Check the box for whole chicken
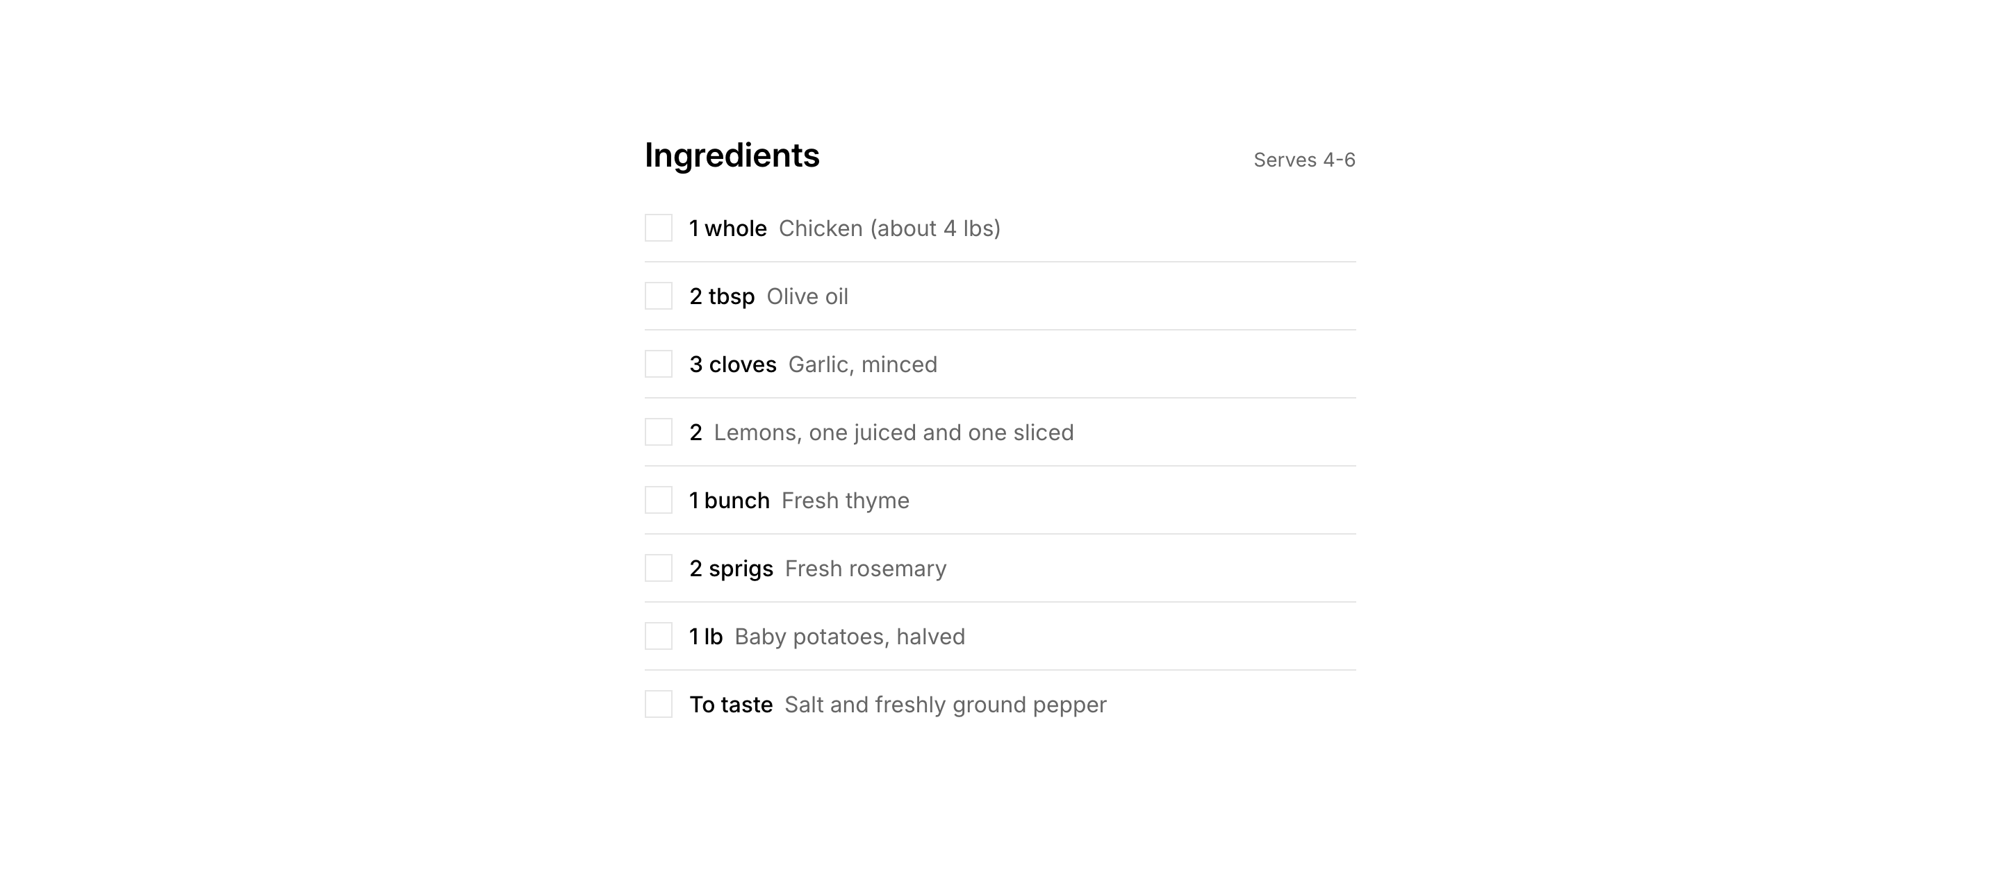The width and height of the screenshot is (2001, 872). coord(658,228)
